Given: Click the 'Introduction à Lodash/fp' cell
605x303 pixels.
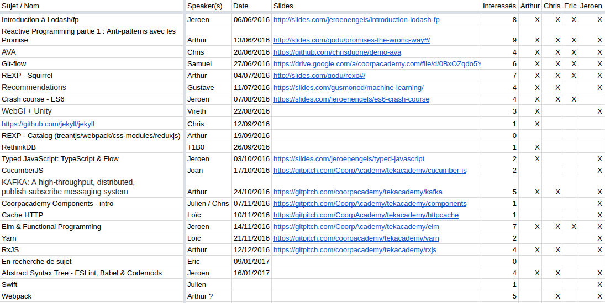Looking at the screenshot, I should point(92,20).
